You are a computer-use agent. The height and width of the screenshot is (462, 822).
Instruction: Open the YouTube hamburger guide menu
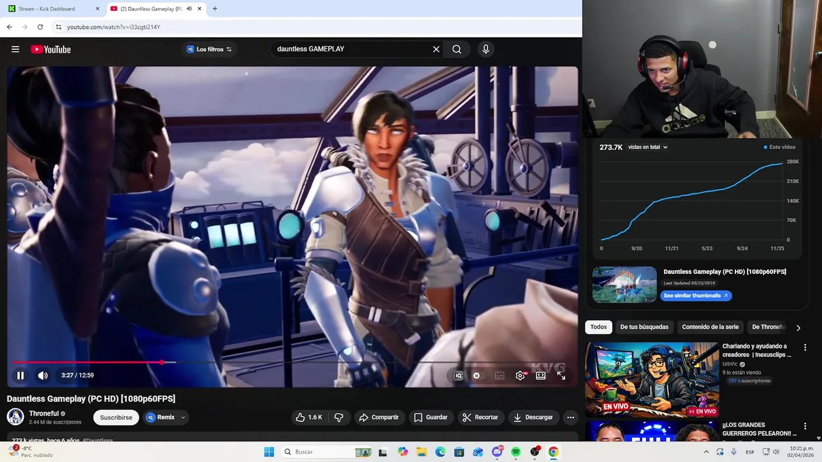tap(15, 49)
